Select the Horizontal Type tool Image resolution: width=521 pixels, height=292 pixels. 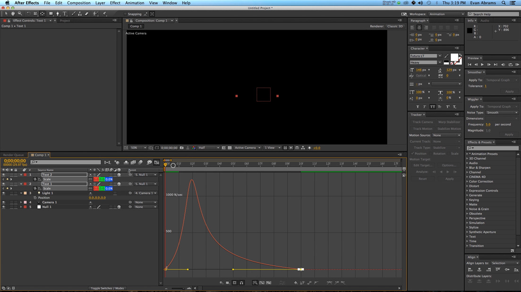65,14
